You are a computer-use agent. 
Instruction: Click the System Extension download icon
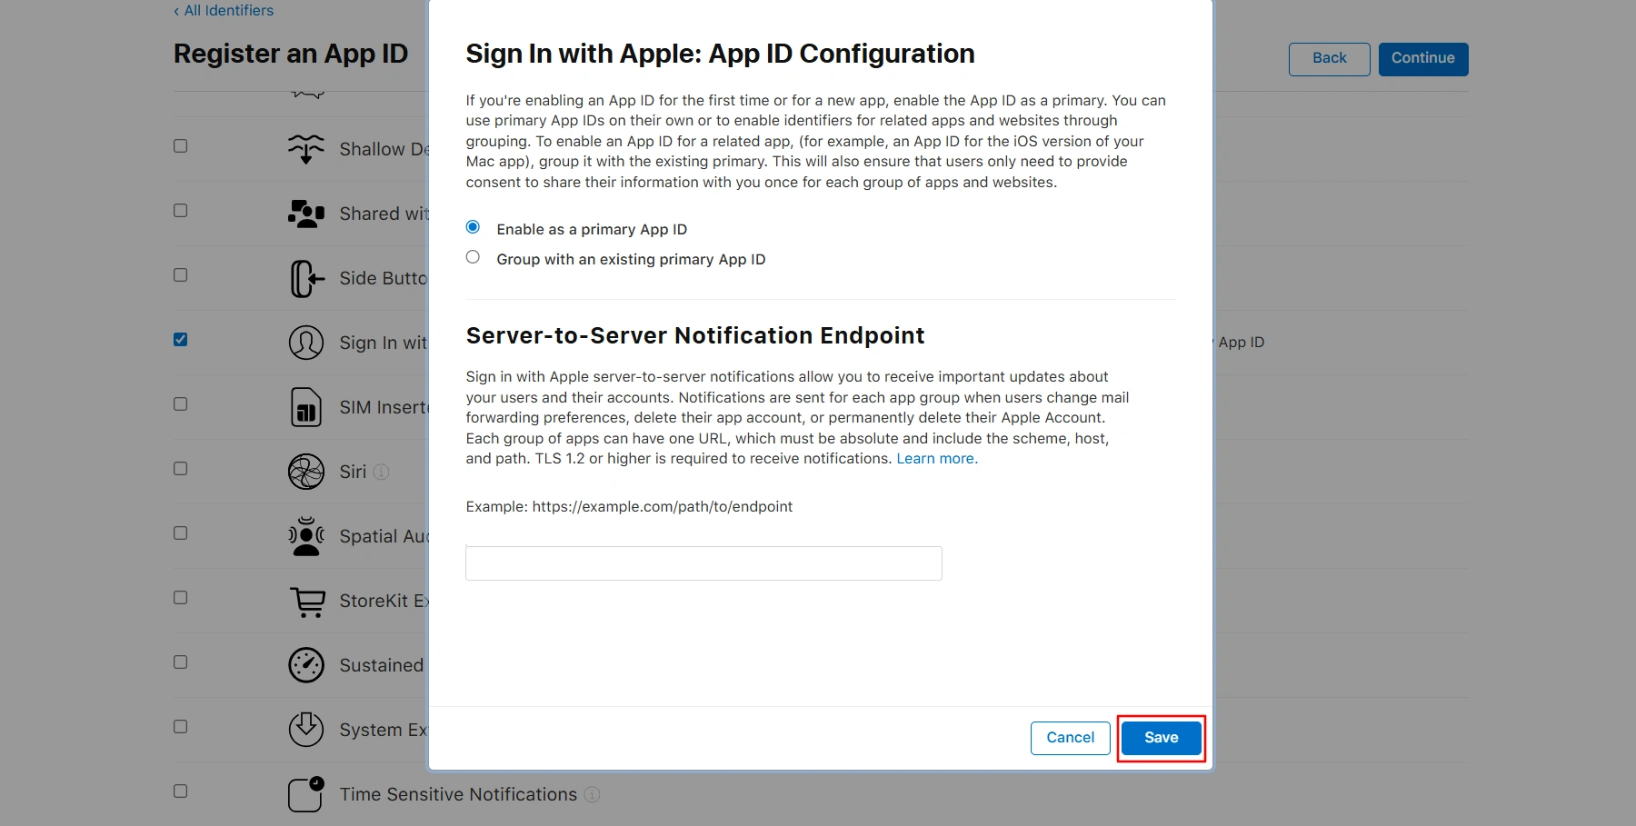[306, 730]
